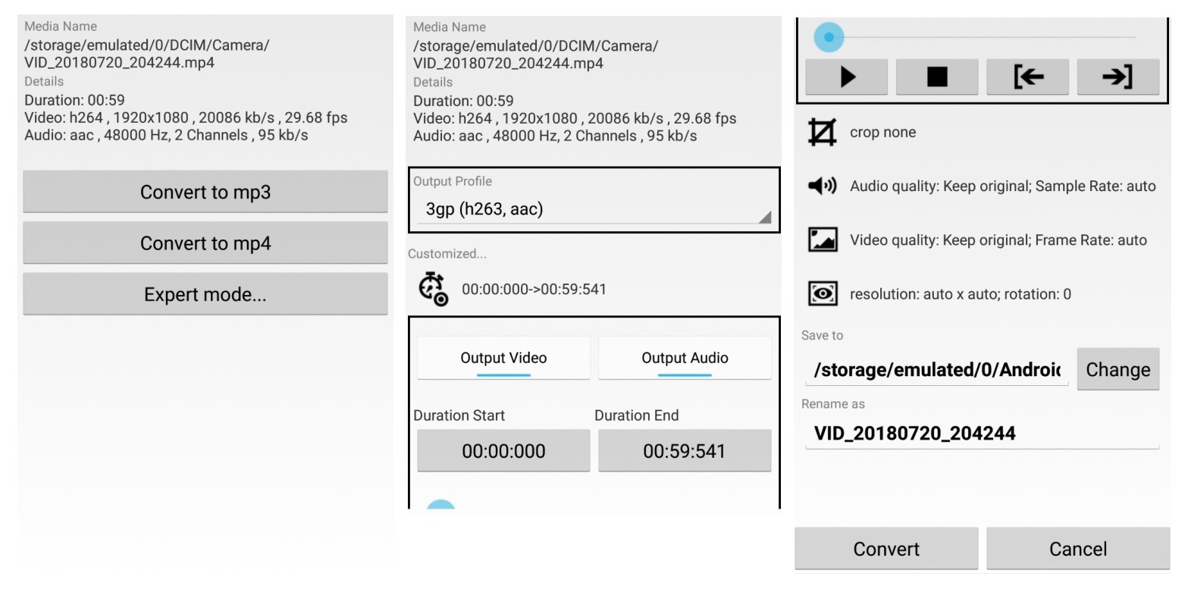This screenshot has height=589, width=1188.
Task: Mark end point with the right-bracket arrow icon
Action: click(1118, 77)
